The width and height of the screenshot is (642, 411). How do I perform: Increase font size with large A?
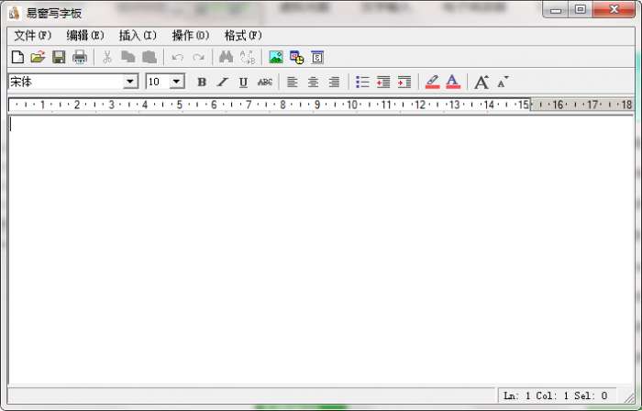point(481,83)
